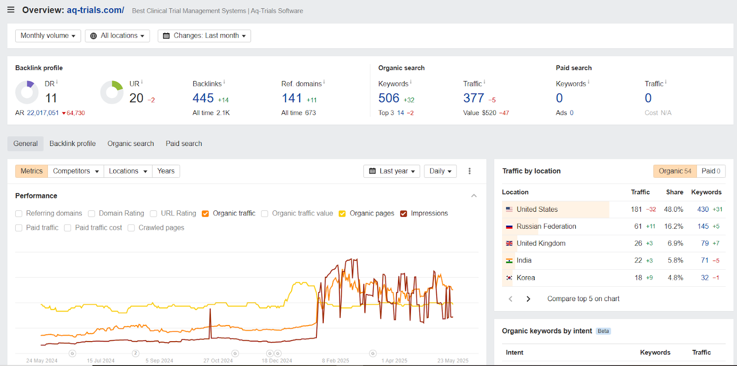
Task: Go to previous locations page arrow
Action: point(510,299)
